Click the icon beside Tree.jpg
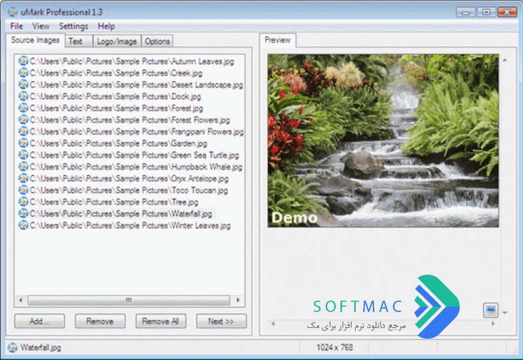523x360 pixels. [23, 202]
